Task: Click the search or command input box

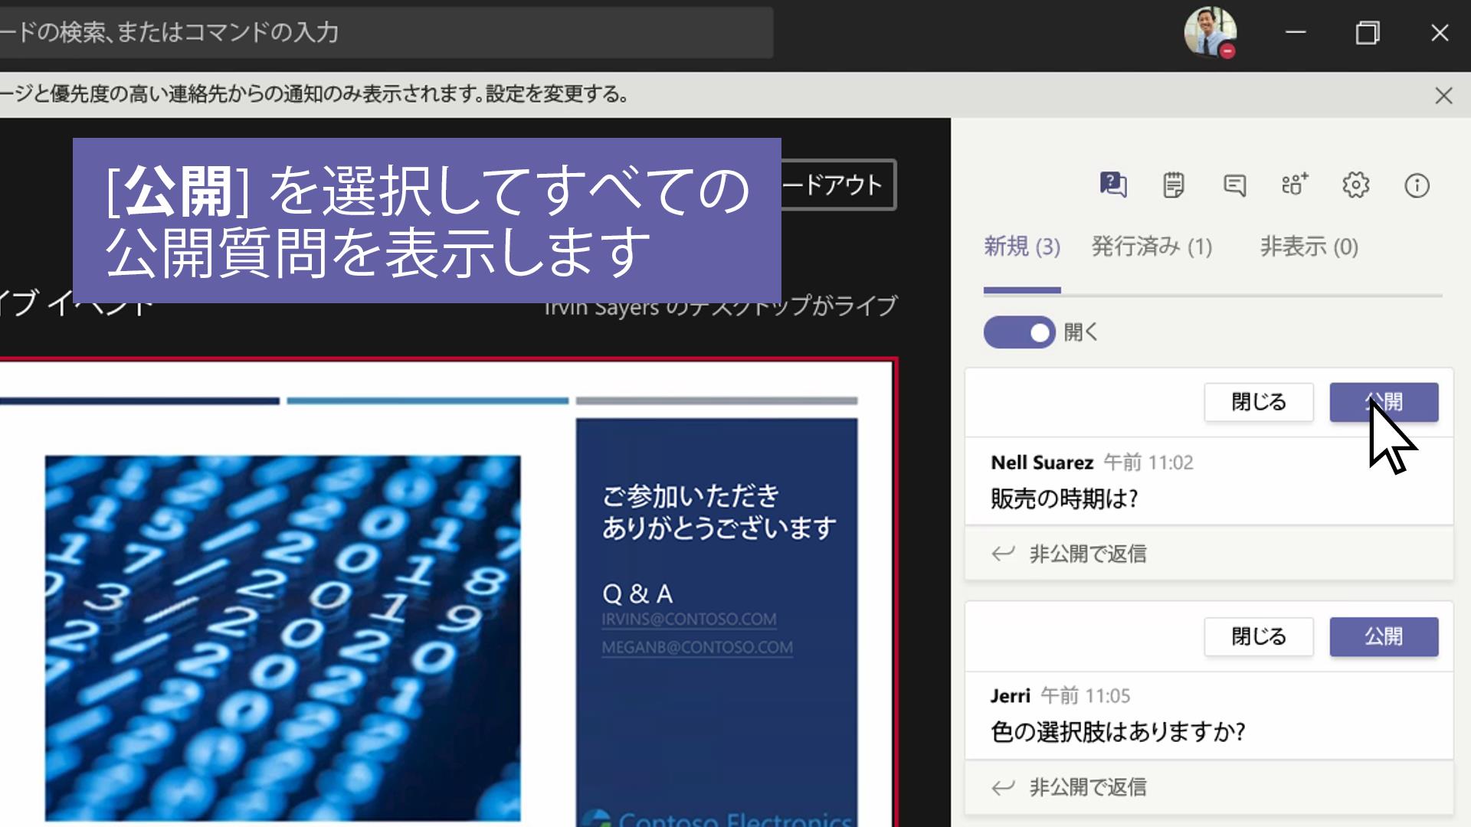Action: click(386, 32)
